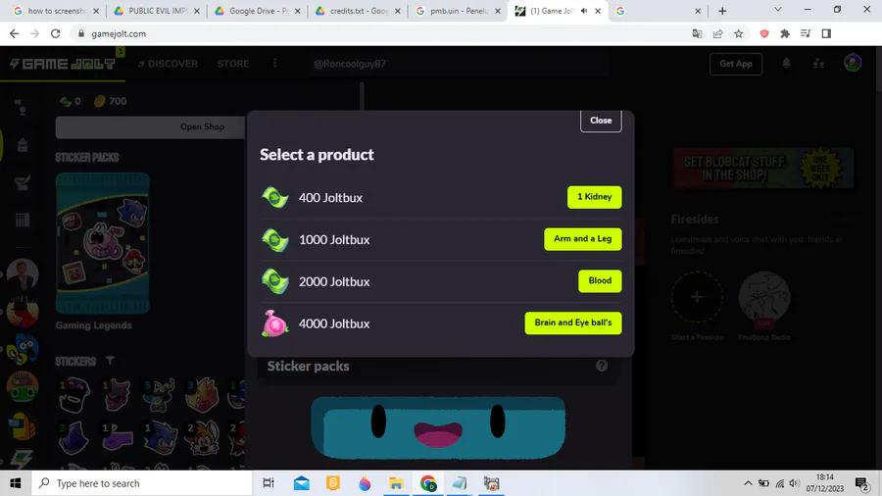Click the help question mark beside Sticker packs
882x496 pixels.
602,366
